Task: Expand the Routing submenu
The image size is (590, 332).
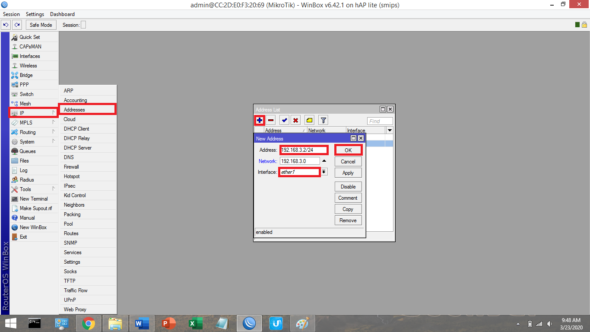Action: (34, 132)
